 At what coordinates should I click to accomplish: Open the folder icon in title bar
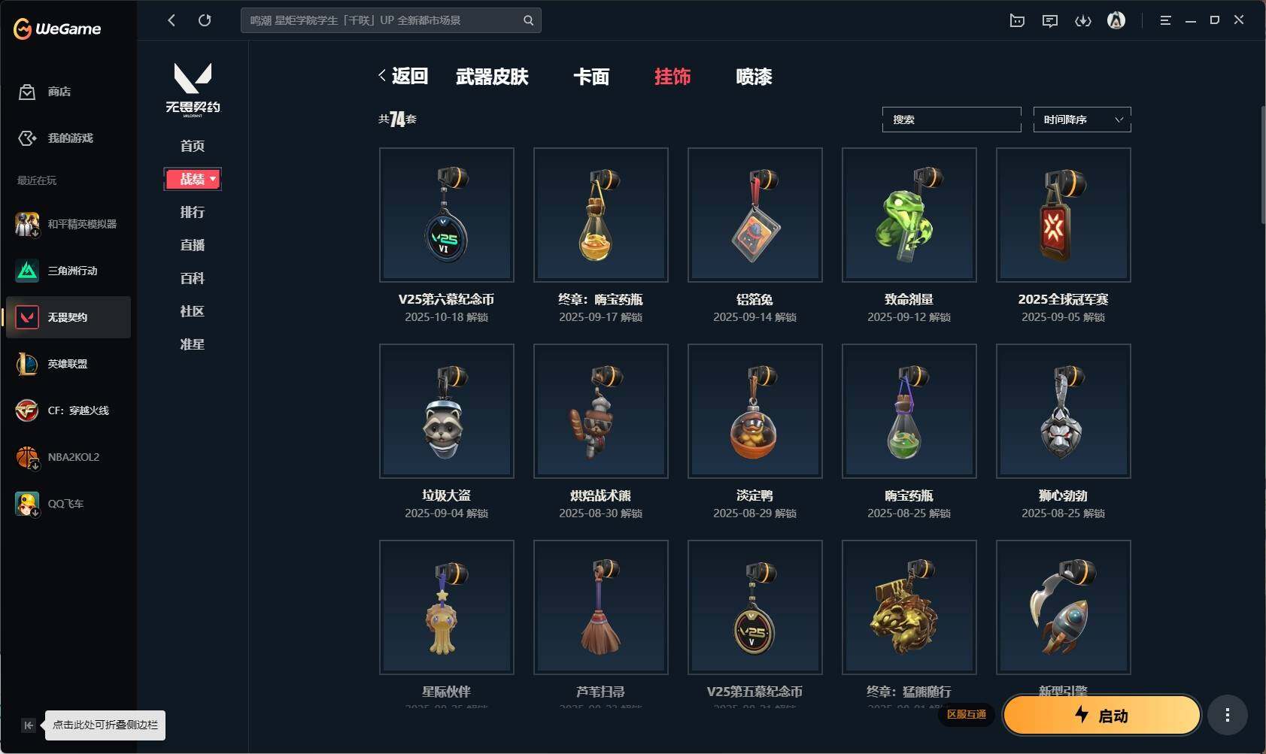[1017, 21]
